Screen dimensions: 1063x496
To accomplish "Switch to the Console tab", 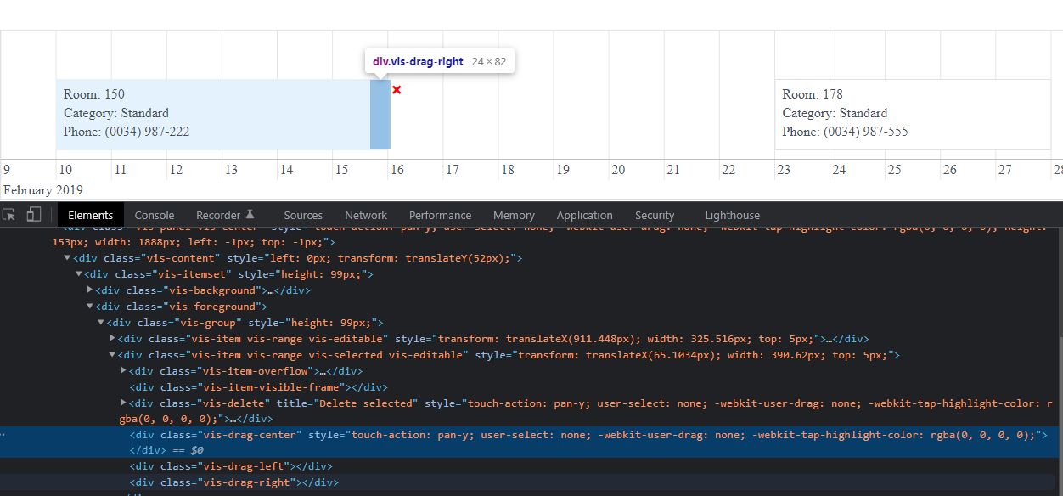I will tap(154, 214).
